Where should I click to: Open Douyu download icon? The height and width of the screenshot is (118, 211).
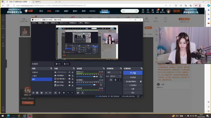coord(153,11)
